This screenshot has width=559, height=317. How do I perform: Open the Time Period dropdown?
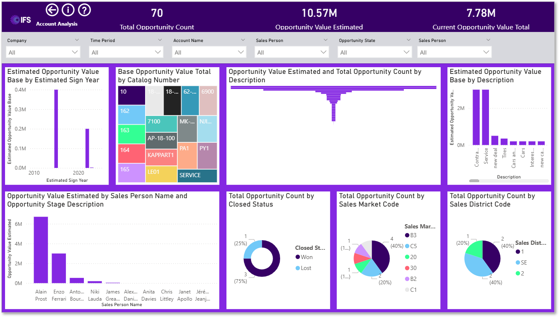pos(126,52)
